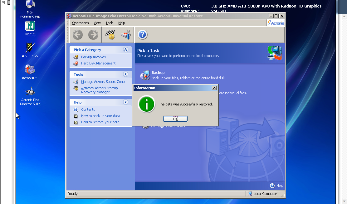Confirm the Information dialog with OK
Viewport: 347px width, 204px height.
click(x=175, y=119)
